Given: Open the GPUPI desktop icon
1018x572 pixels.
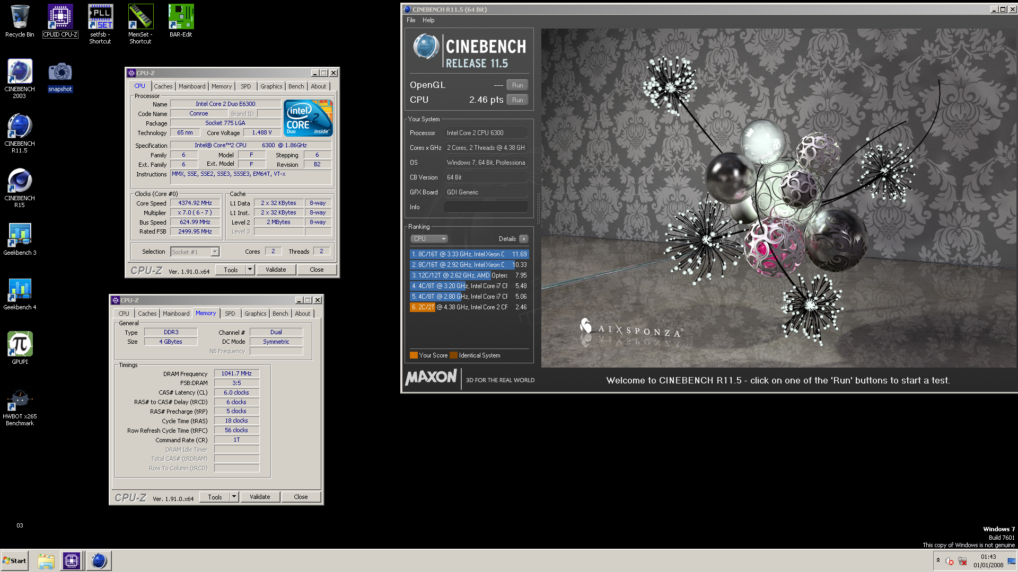Looking at the screenshot, I should coord(20,348).
